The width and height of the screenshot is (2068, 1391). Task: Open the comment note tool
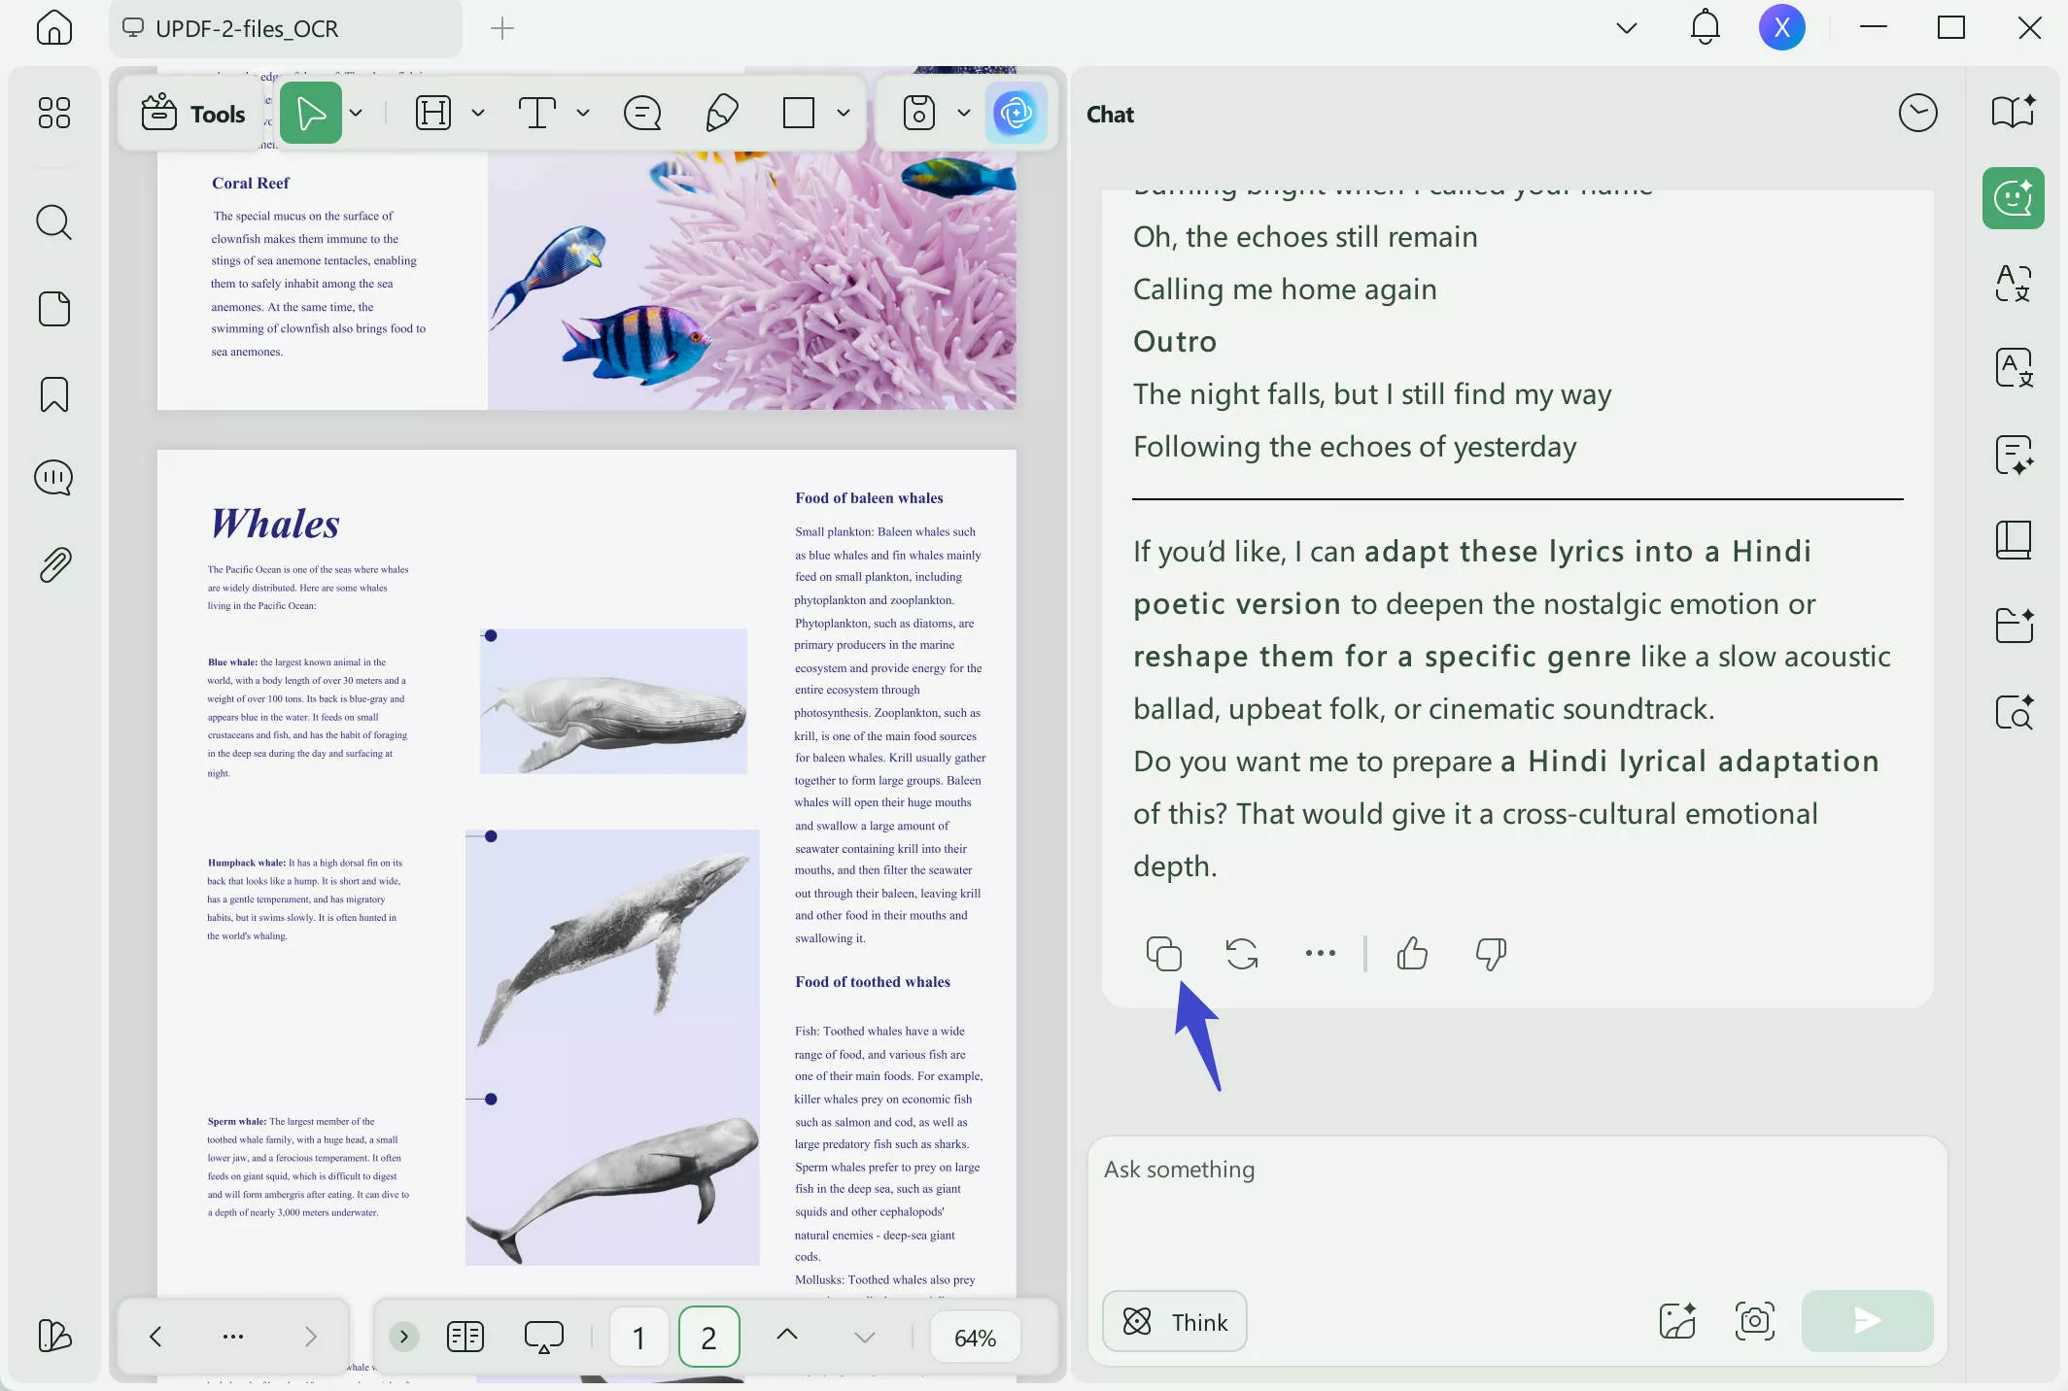point(641,114)
